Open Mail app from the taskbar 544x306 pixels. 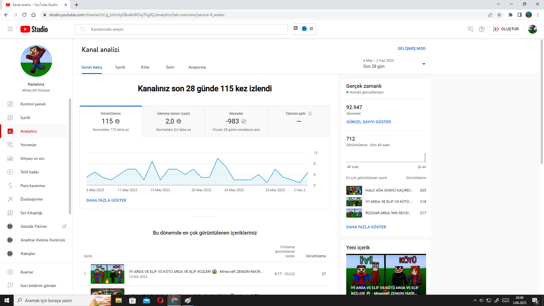[x=146, y=300]
